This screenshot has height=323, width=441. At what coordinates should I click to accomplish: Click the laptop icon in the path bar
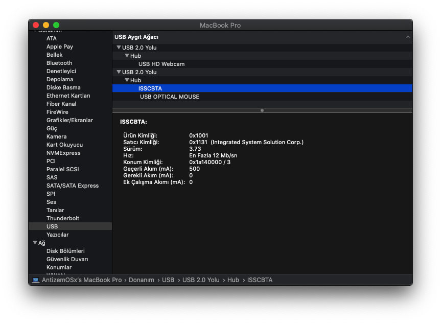36,280
